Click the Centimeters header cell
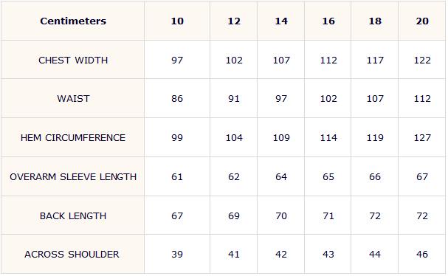The height and width of the screenshot is (276, 448). pyautogui.click(x=73, y=21)
